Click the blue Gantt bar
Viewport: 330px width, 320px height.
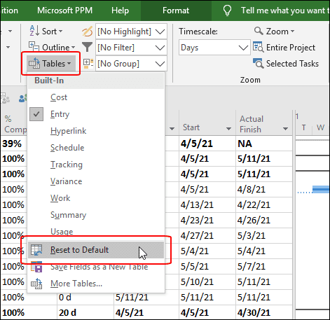point(321,189)
